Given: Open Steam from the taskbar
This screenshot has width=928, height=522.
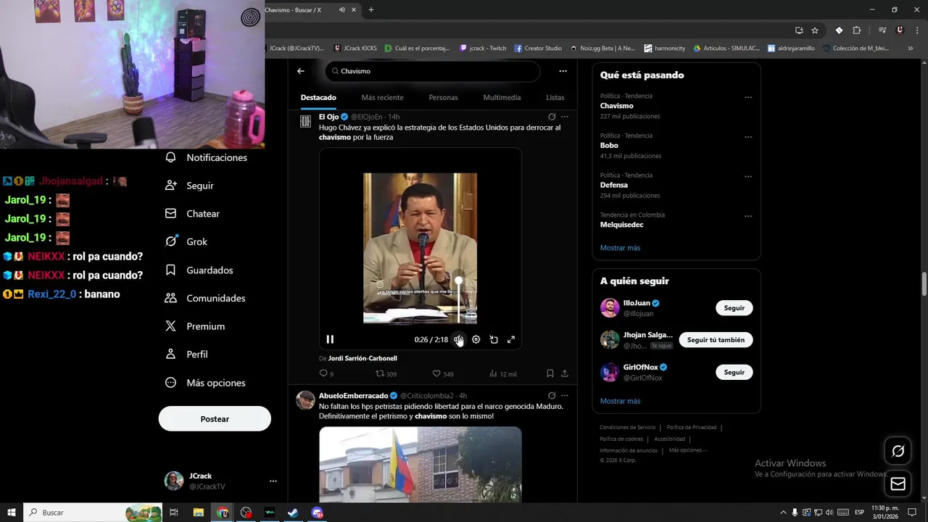Looking at the screenshot, I should (x=293, y=513).
